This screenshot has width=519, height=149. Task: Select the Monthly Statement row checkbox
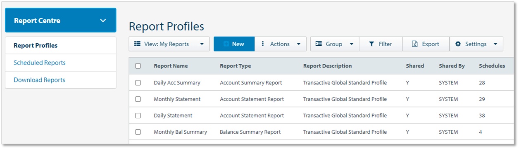pos(138,99)
